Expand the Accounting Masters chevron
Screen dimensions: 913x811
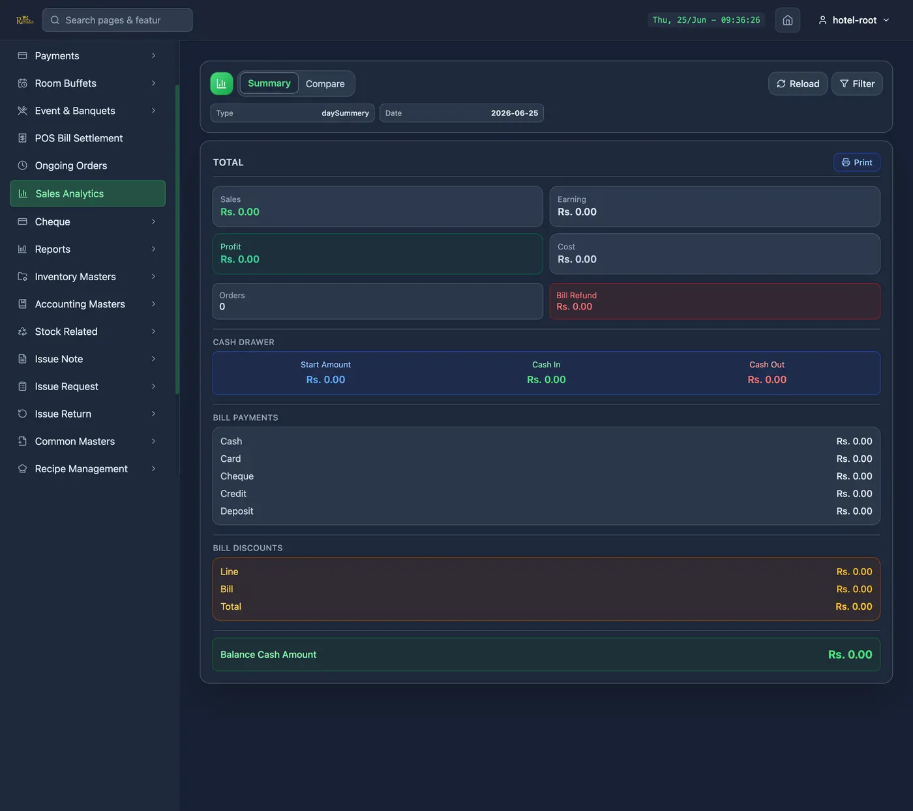[153, 304]
